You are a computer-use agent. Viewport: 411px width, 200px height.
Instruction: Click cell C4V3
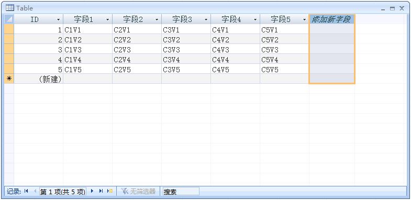tap(236, 49)
